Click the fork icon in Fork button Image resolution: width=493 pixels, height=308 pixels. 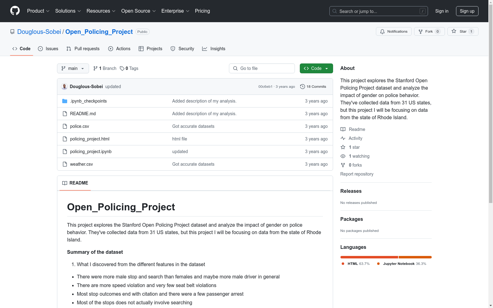click(421, 31)
